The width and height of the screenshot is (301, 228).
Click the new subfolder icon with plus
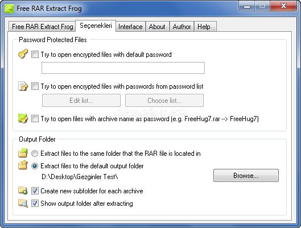[x=23, y=190]
